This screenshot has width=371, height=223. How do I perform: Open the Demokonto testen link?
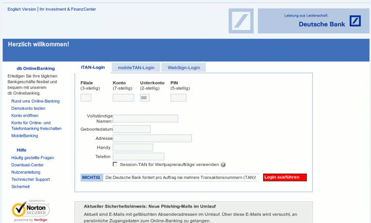[x=28, y=108]
